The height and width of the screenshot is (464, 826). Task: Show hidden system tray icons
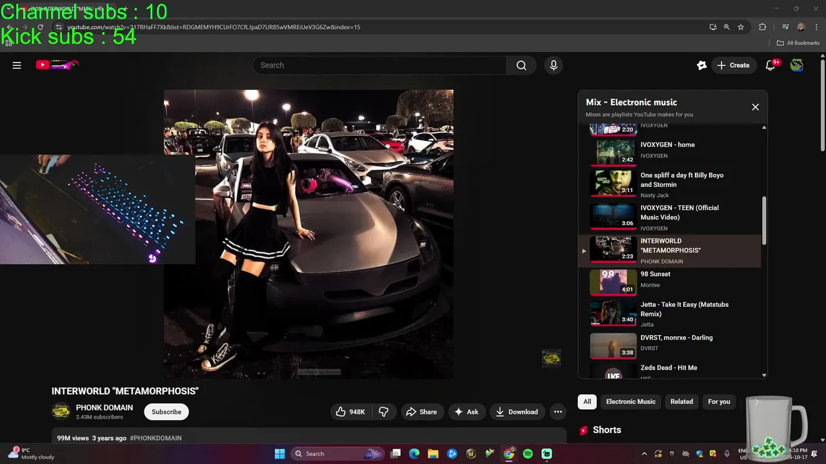644,454
